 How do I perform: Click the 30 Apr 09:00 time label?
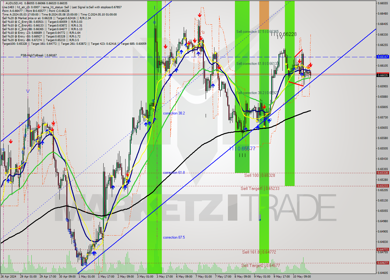point(67,277)
